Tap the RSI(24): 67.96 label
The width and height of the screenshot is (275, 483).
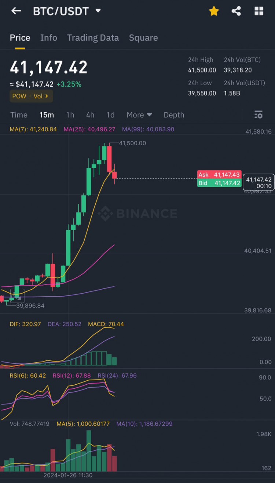pyautogui.click(x=117, y=375)
